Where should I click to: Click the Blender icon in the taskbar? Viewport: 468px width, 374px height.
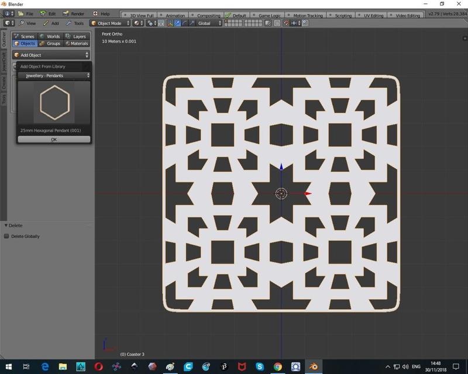[313, 366]
